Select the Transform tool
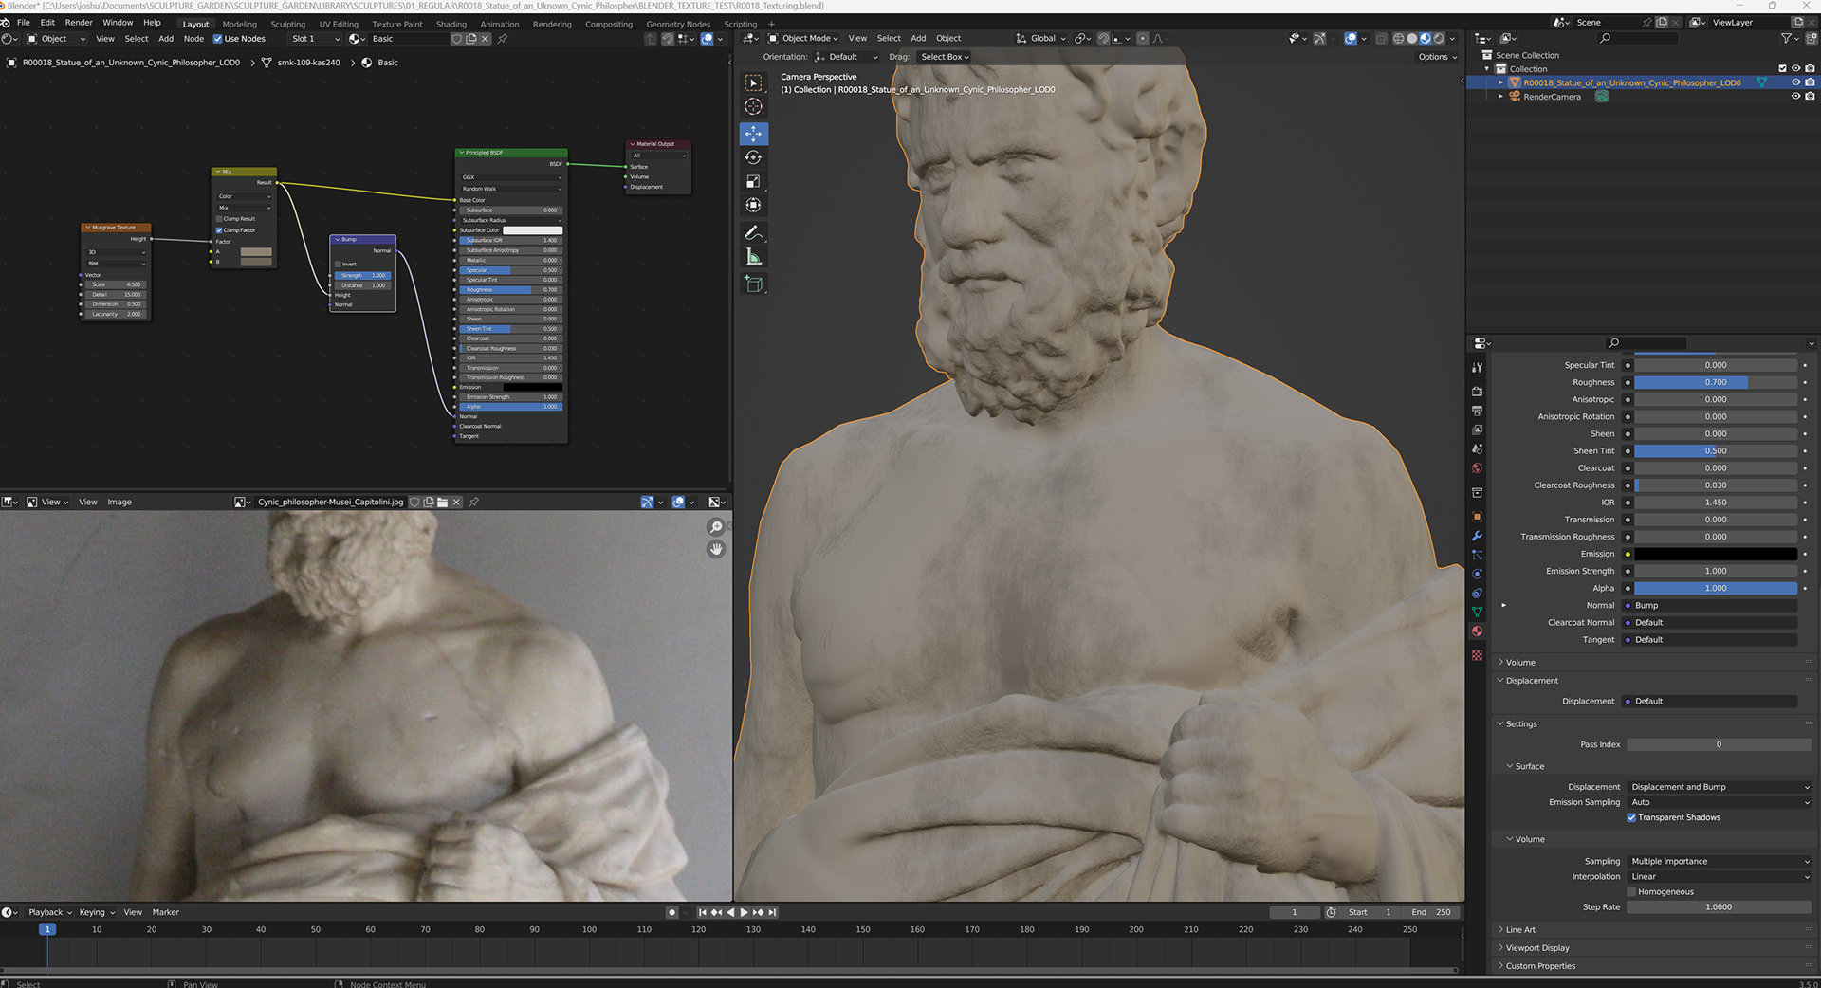 click(753, 205)
